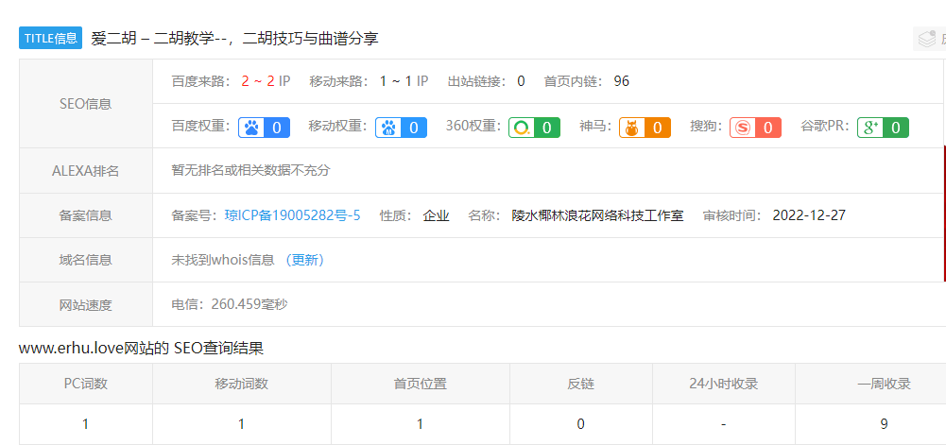The width and height of the screenshot is (946, 445).
Task: Click the 反链 column header
Action: pos(580,384)
